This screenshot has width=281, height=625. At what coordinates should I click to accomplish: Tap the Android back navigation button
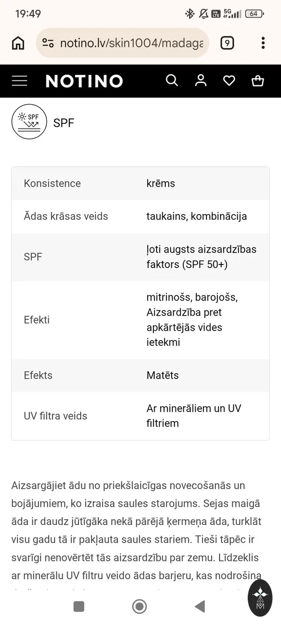click(200, 606)
